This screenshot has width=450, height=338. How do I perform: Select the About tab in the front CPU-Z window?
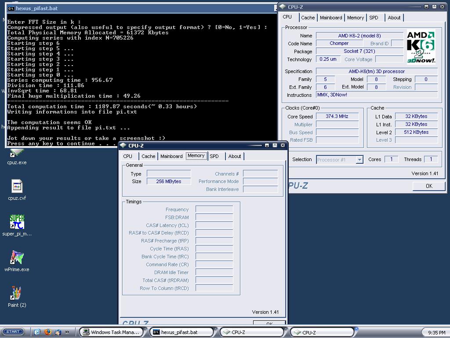pyautogui.click(x=235, y=156)
